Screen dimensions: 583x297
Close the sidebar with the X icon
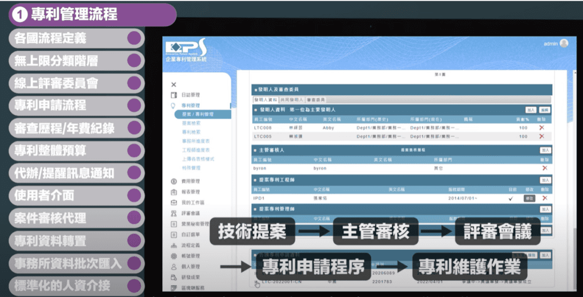pos(174,85)
